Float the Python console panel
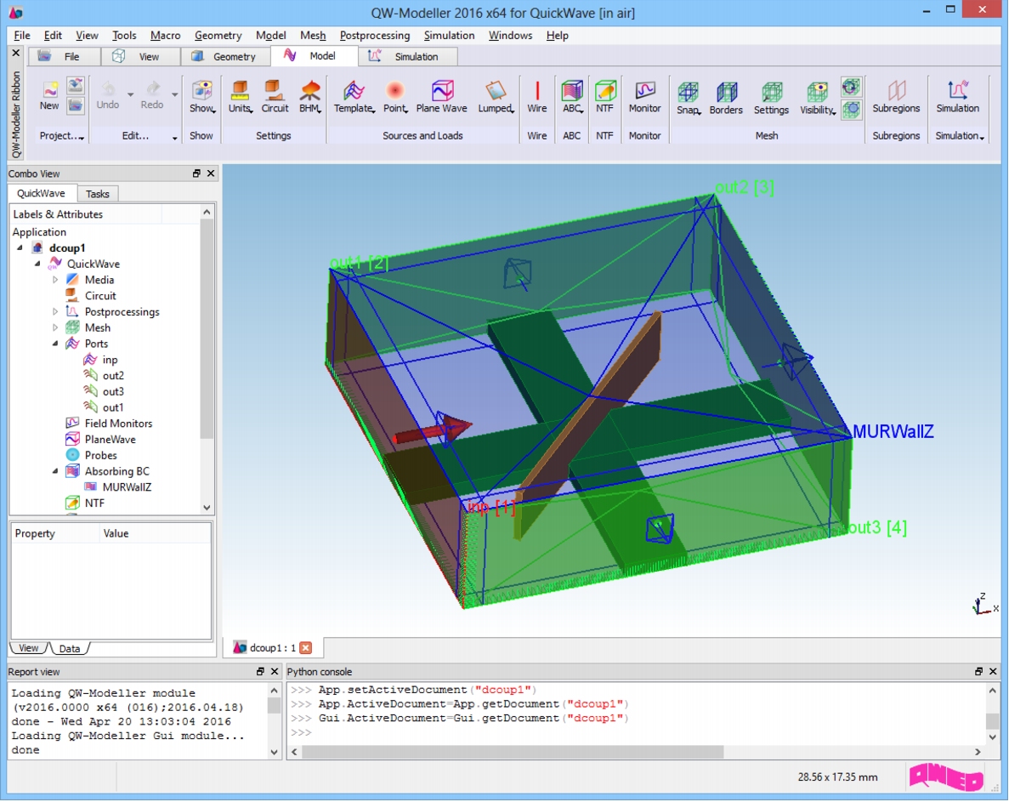The image size is (1009, 802). 978,671
